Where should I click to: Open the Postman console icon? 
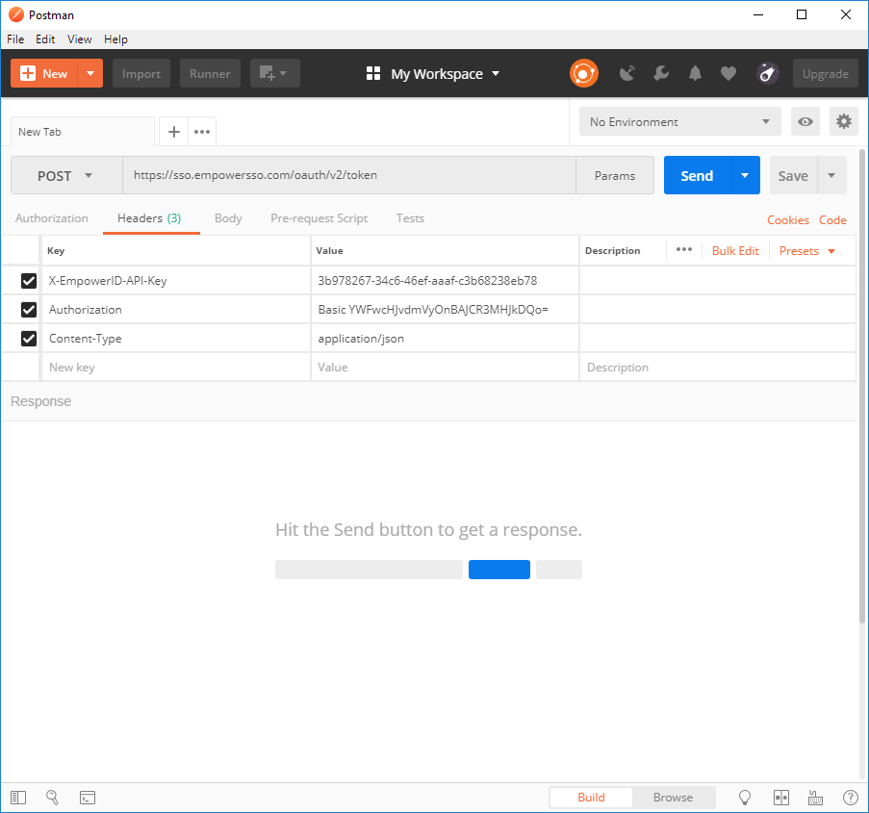click(x=87, y=797)
